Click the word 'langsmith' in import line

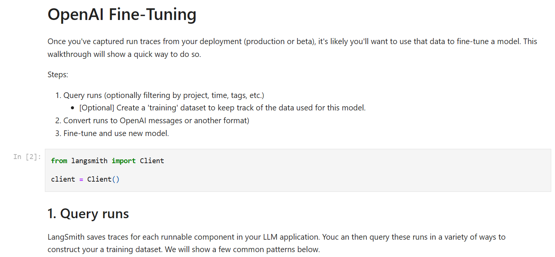tap(89, 161)
